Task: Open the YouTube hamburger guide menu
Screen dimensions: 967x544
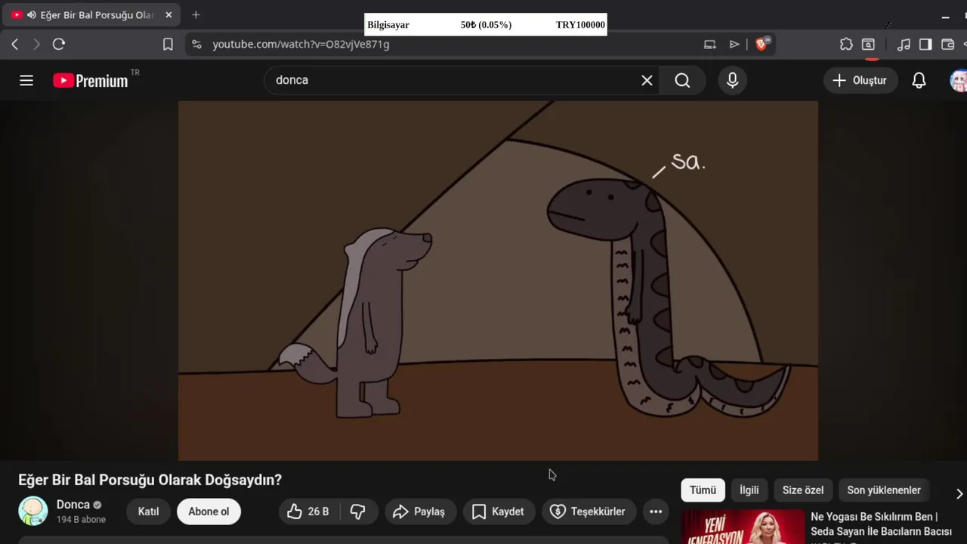Action: 26,80
